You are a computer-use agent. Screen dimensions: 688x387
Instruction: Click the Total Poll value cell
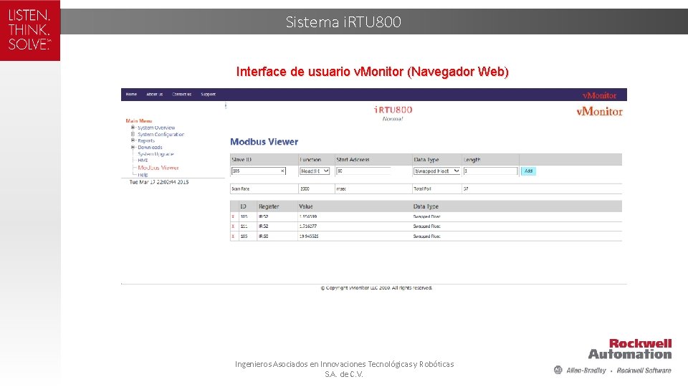466,188
